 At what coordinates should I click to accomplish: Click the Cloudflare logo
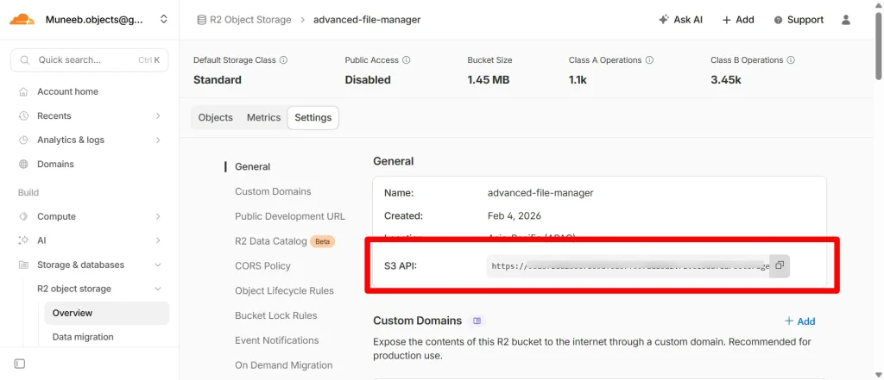point(22,20)
